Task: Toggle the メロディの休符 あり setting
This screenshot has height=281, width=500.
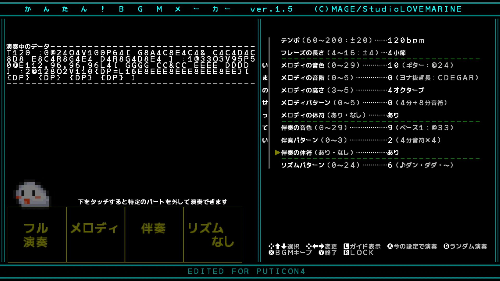Action: click(340, 115)
